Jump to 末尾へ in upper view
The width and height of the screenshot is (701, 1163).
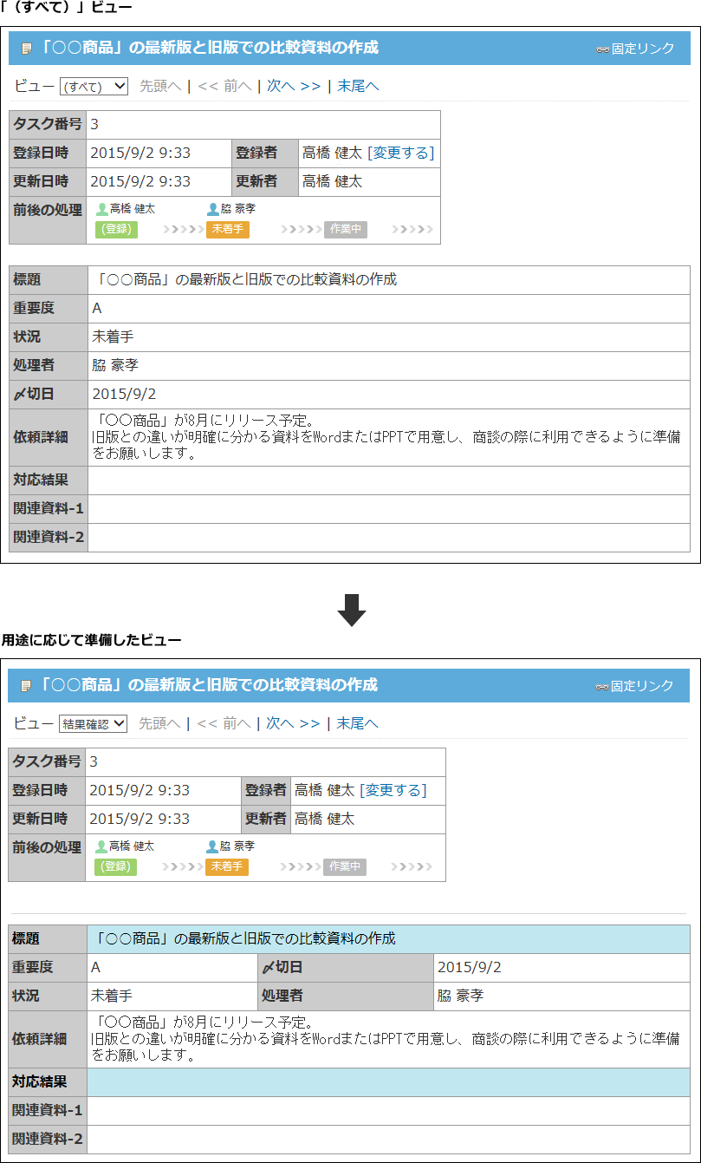point(358,86)
